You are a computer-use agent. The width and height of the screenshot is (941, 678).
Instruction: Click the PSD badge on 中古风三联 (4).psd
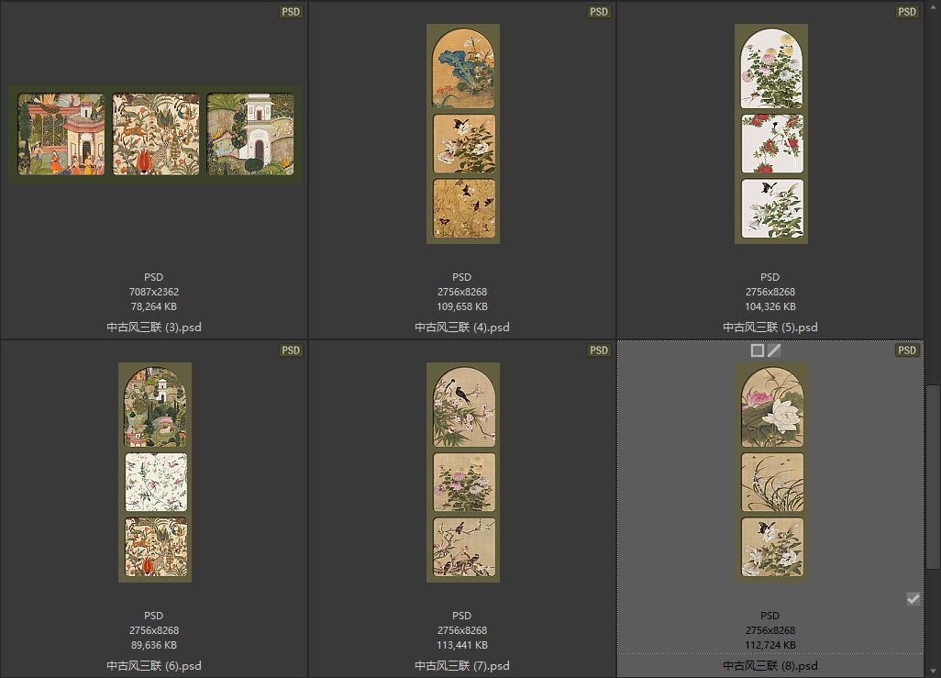599,12
